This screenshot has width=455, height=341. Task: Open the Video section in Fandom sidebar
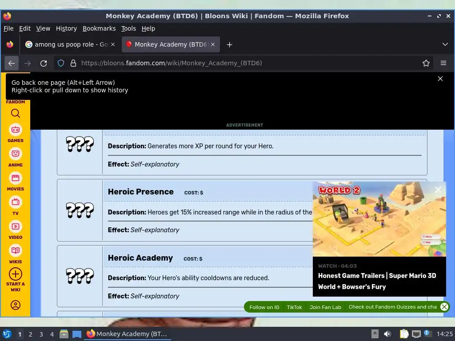point(16,230)
